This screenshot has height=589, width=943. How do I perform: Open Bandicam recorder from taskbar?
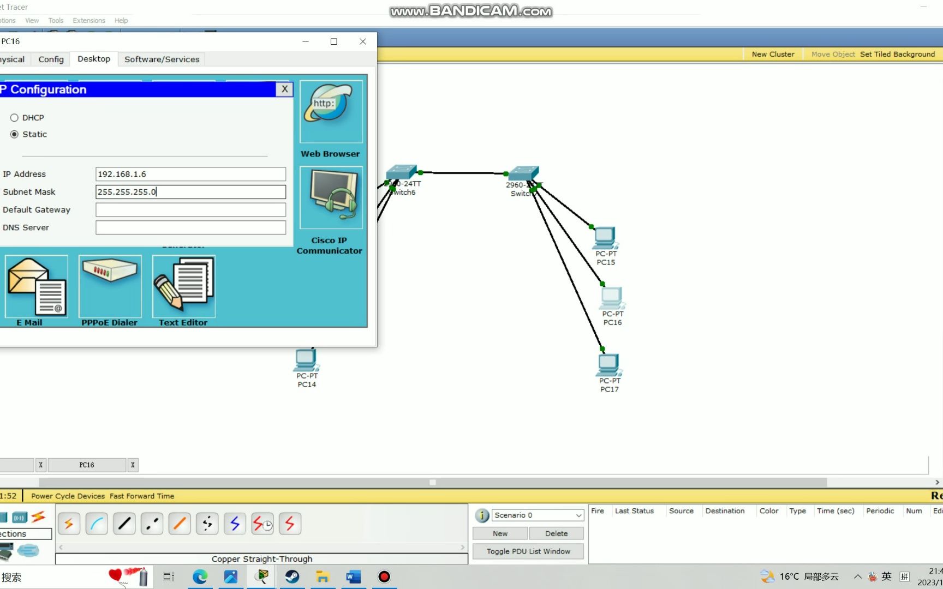384,576
